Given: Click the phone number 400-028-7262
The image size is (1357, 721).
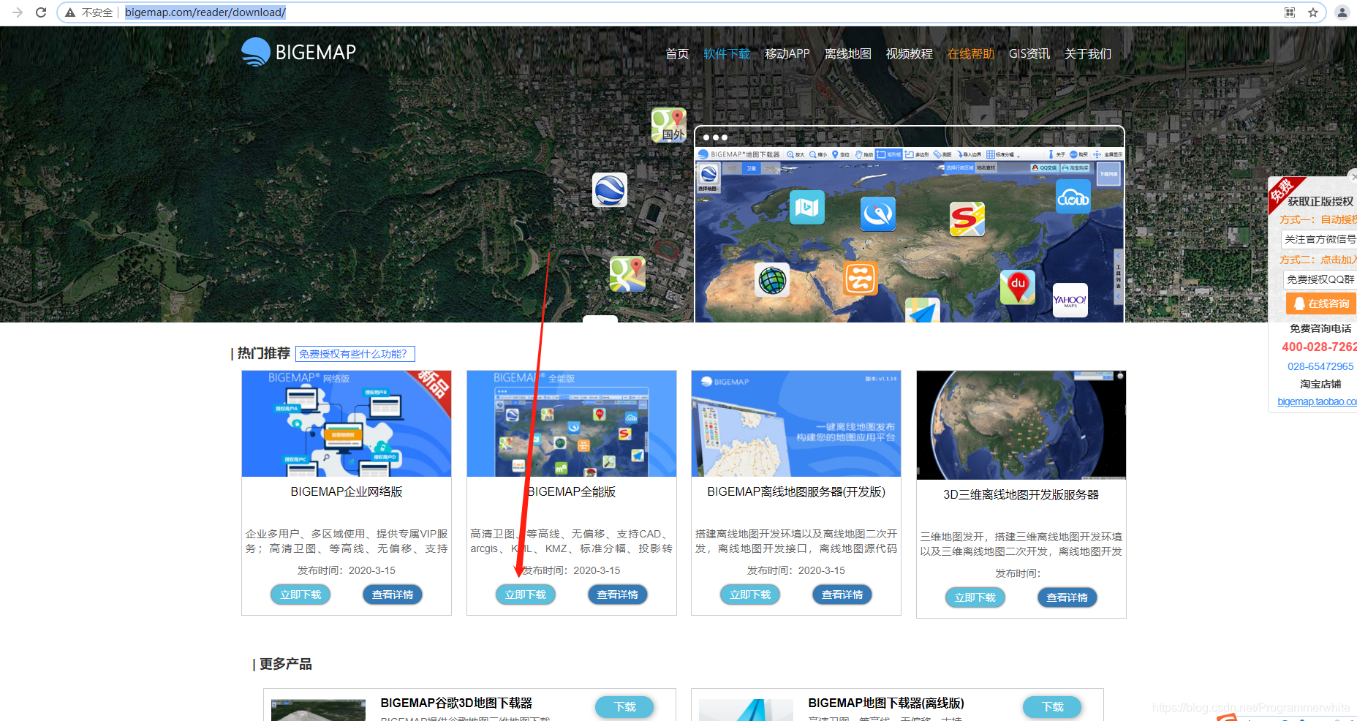Looking at the screenshot, I should [x=1319, y=347].
